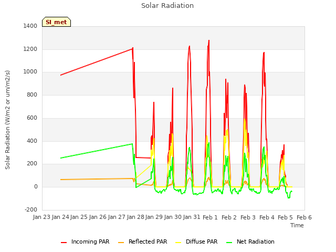
Task: Click the Incoming PAR peak on Jan 31
Action: tap(190, 46)
